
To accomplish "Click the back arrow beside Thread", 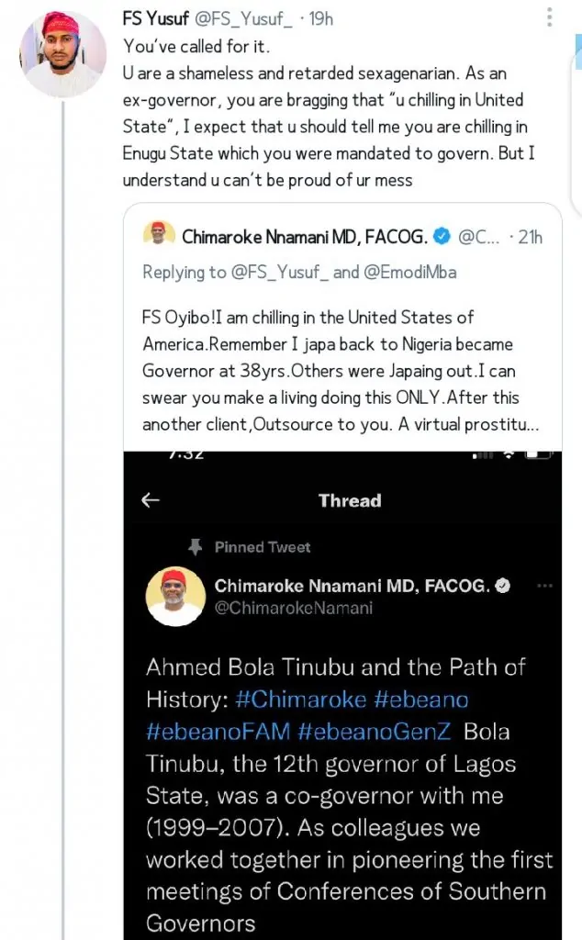I will click(151, 500).
